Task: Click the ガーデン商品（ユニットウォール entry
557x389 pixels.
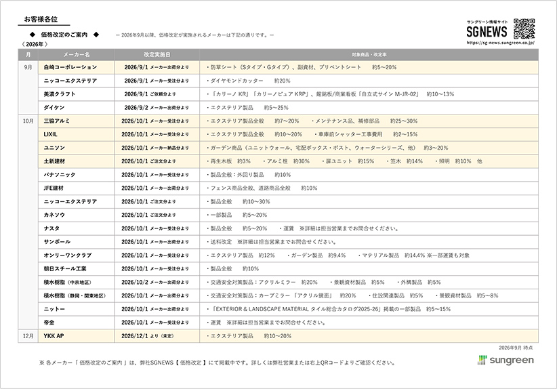Action: pyautogui.click(x=327, y=148)
